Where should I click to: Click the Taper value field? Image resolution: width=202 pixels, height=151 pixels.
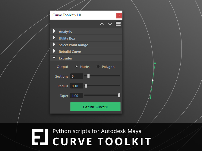click(x=77, y=96)
